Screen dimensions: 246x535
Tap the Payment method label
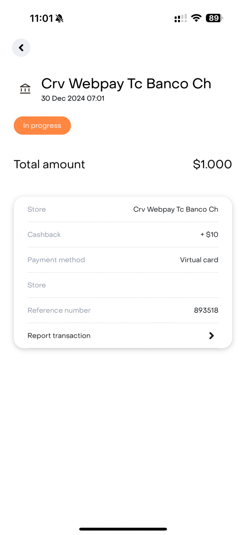(x=56, y=260)
